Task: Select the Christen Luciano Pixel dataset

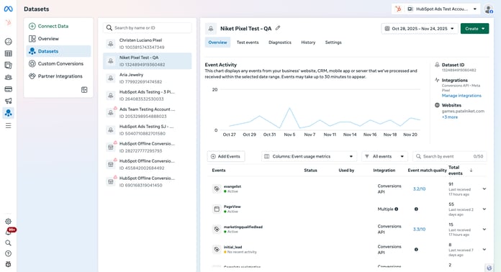Action: click(148, 44)
